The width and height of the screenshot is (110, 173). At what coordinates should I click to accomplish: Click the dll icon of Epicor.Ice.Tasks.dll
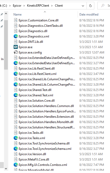[16, 133]
